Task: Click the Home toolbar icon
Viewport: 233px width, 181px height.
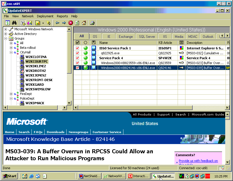Action: pos(84,23)
